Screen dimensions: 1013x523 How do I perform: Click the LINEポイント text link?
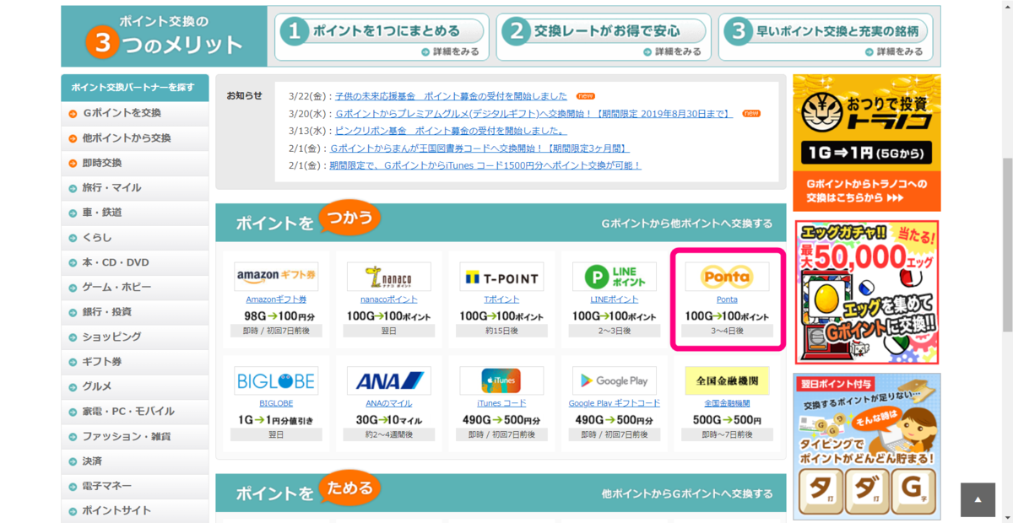coord(615,299)
